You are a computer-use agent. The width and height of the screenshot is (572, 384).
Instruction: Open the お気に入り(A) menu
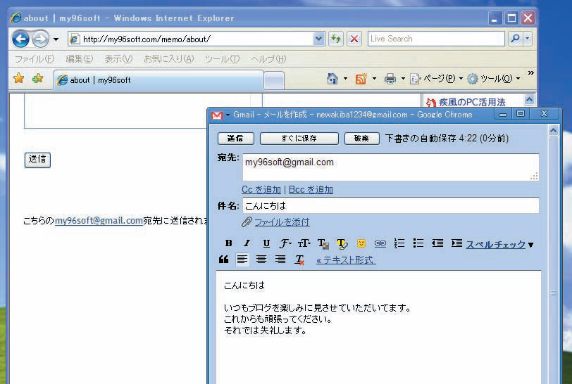[x=168, y=58]
